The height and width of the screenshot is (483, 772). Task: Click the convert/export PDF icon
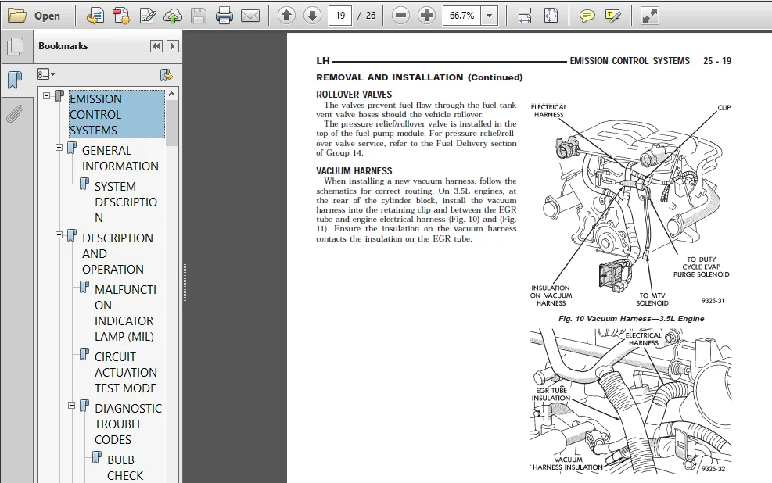(x=95, y=16)
